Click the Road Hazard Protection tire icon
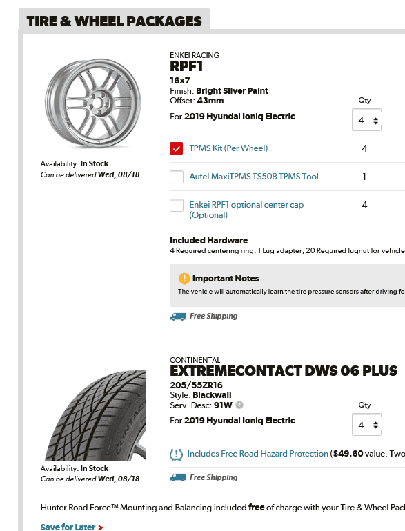Viewport: 405px width, 531px height. [x=176, y=454]
